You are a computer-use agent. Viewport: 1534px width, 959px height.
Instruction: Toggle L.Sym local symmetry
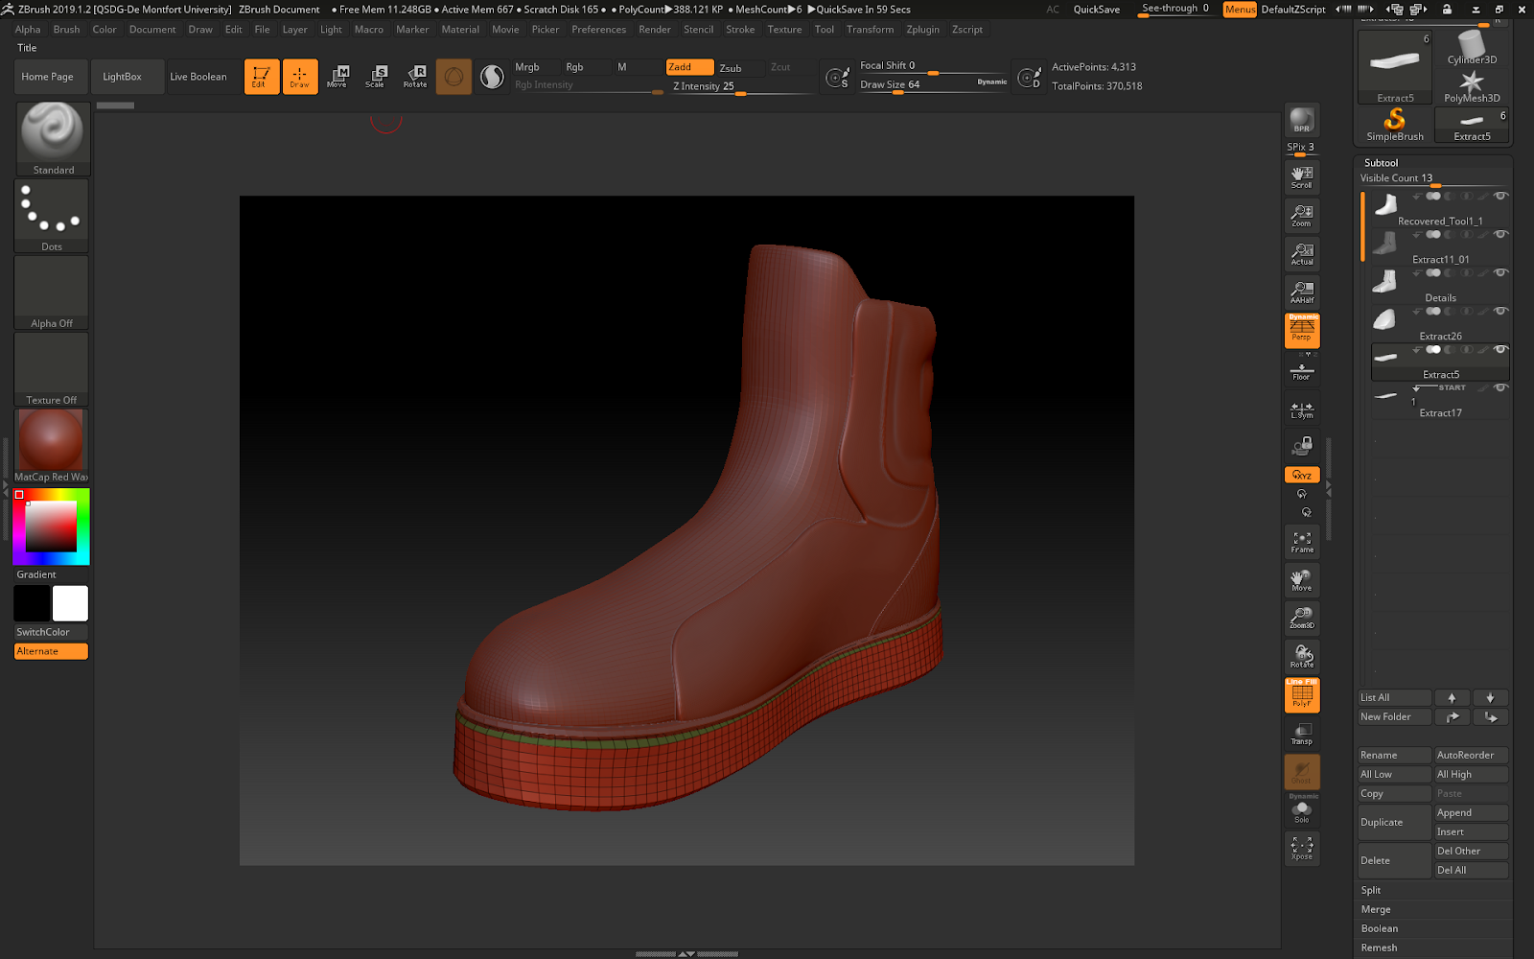pos(1302,409)
